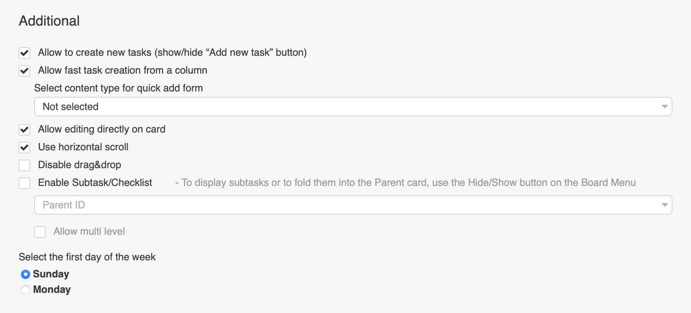Click the 'Allow editing directly on card' label

pos(101,129)
